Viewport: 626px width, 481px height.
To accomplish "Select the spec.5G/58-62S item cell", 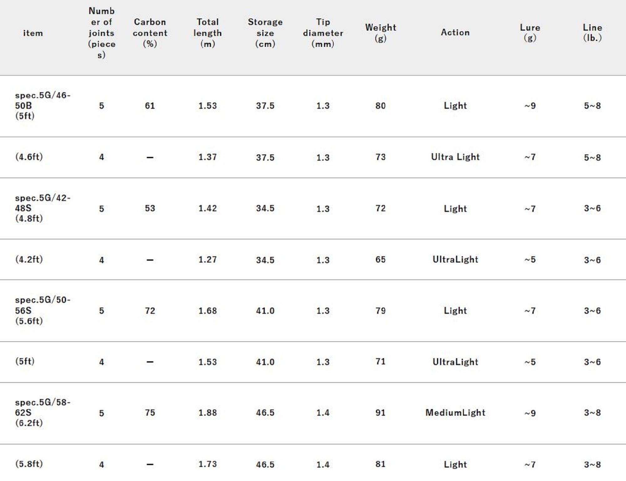I will click(43, 413).
